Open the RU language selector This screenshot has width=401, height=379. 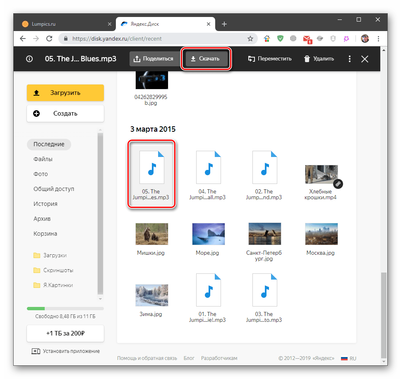coord(348,358)
